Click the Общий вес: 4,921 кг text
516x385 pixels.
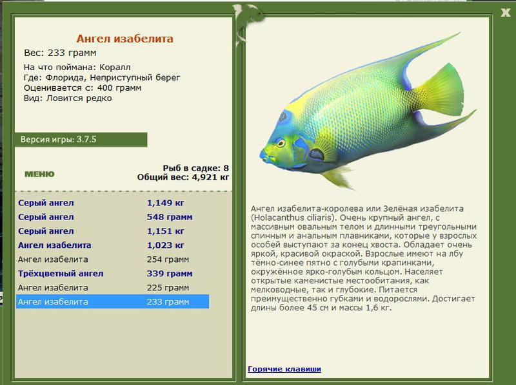(183, 178)
